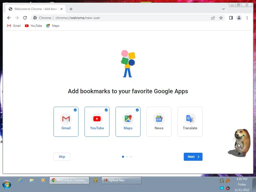This screenshot has width=256, height=192.
Task: Open the Chrome three-dot menu
Action: pyautogui.click(x=247, y=18)
